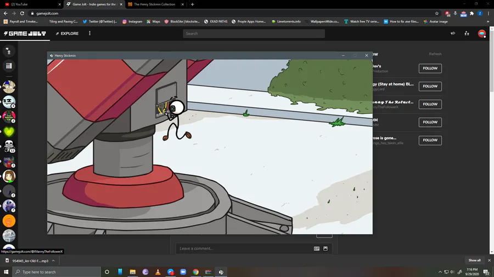Open the Maps bookmark
This screenshot has width=494, height=277.
154,22
